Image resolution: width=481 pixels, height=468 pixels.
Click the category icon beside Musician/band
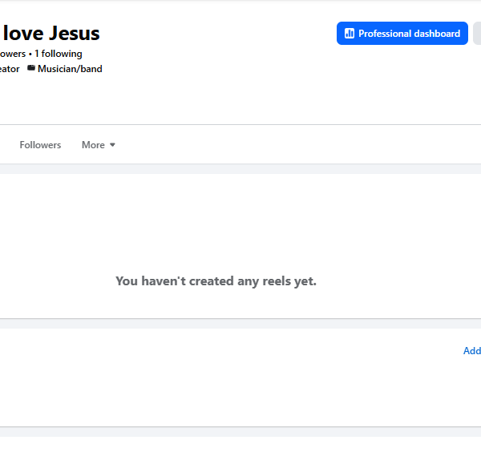coord(31,68)
